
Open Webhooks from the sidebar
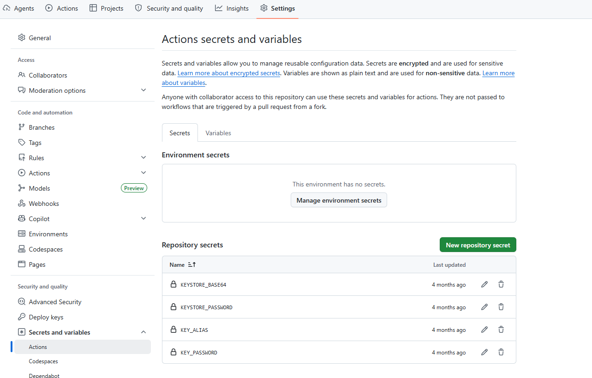(x=44, y=204)
